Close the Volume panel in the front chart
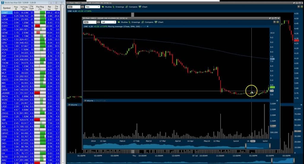The image size is (304, 164). [x=277, y=101]
